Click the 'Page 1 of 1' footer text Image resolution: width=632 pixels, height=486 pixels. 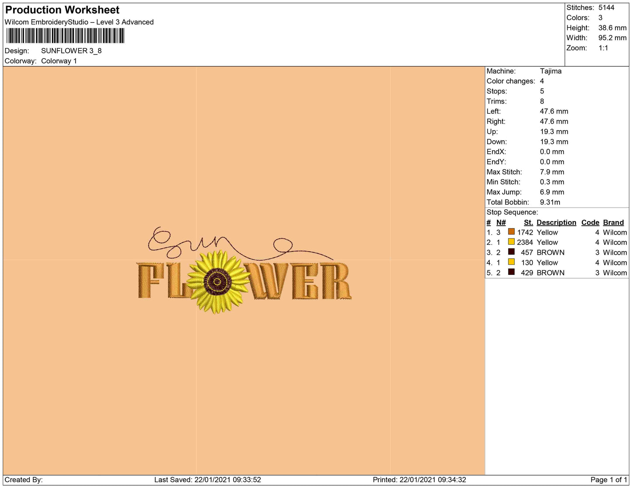pyautogui.click(x=609, y=479)
